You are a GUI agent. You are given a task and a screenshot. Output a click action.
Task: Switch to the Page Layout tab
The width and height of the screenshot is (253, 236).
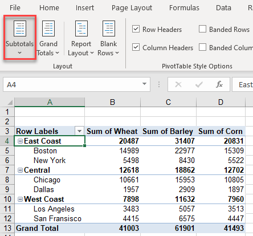(132, 8)
